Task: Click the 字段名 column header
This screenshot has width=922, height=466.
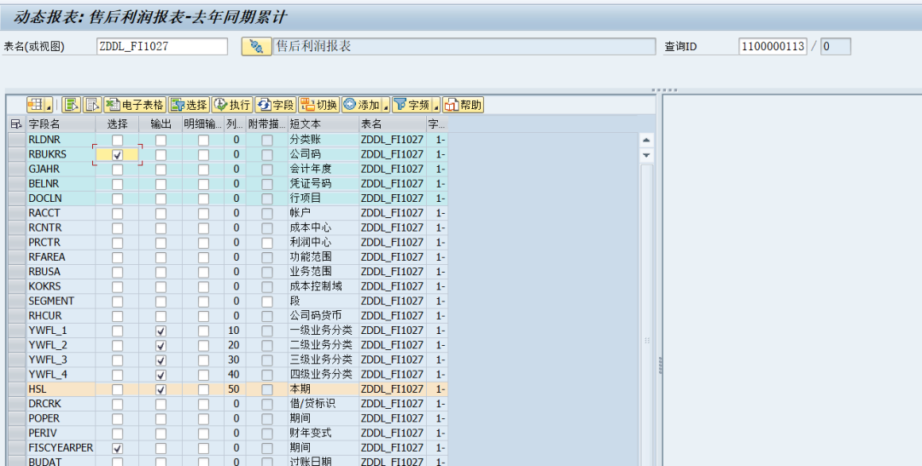Action: point(61,124)
